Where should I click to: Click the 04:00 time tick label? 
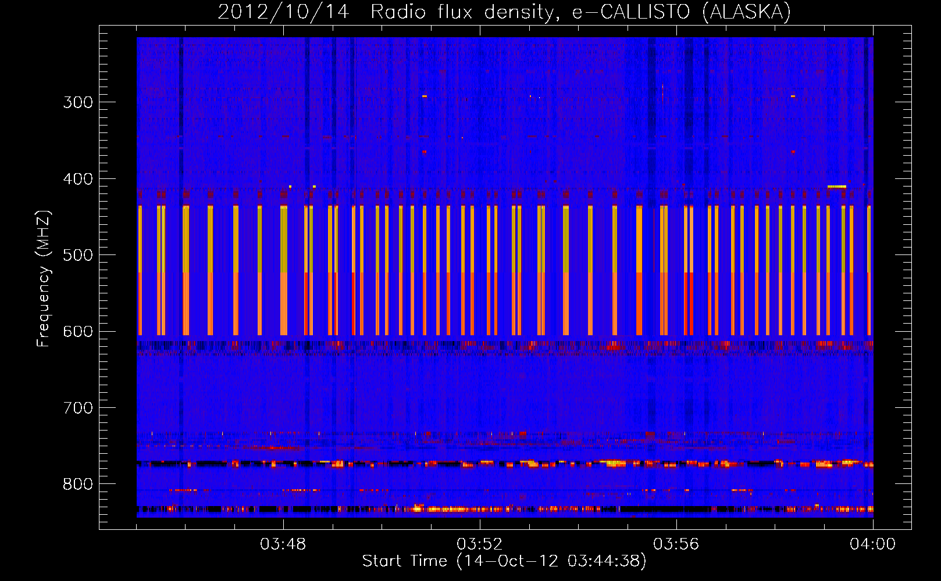tap(873, 544)
